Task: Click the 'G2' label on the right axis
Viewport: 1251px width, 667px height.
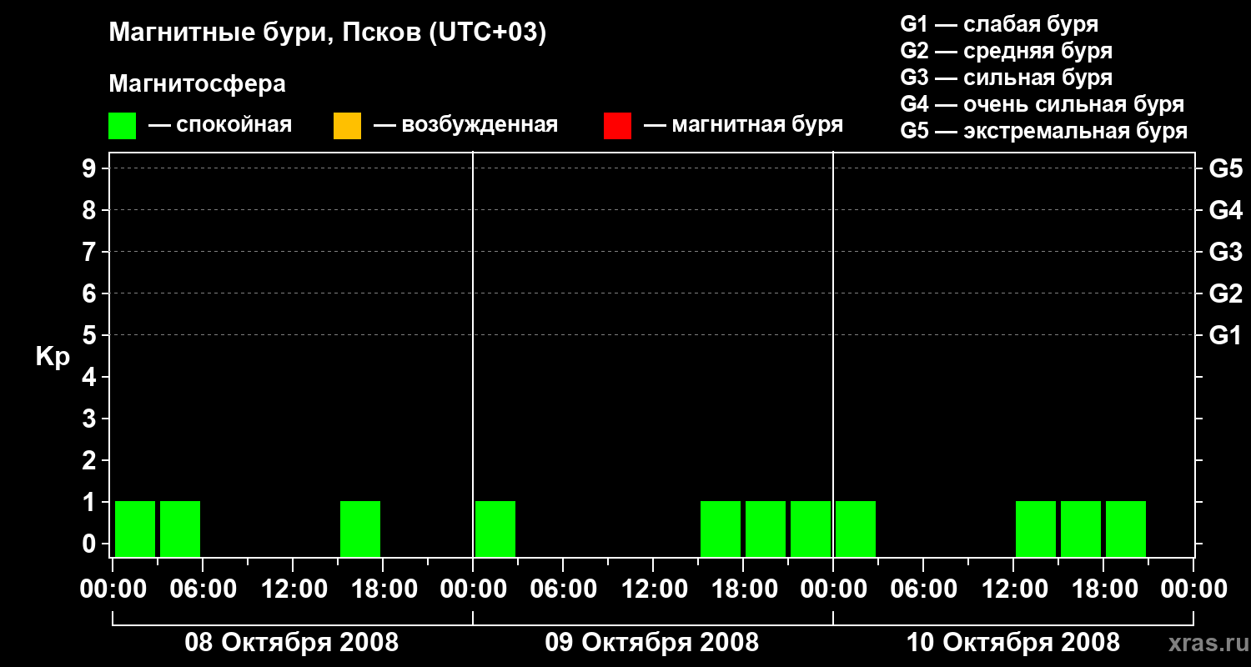Action: 1226,293
